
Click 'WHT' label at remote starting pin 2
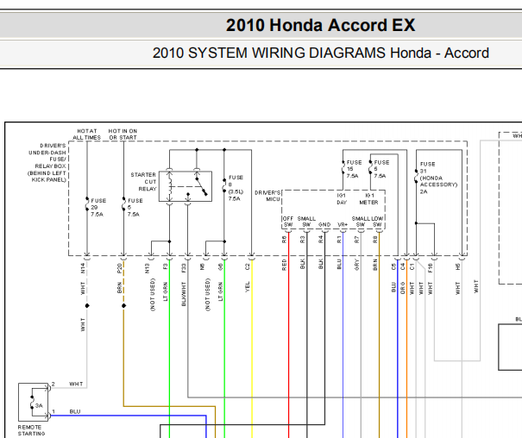(x=76, y=384)
